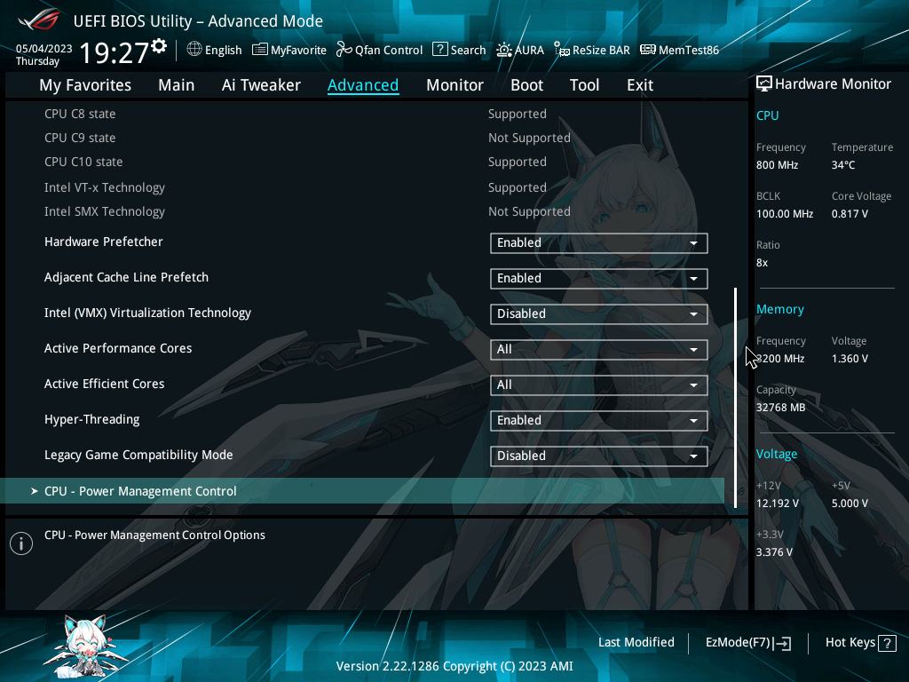Screen dimensions: 909x682
Task: Expand CPU - Power Management Control submenu
Action: click(362, 491)
